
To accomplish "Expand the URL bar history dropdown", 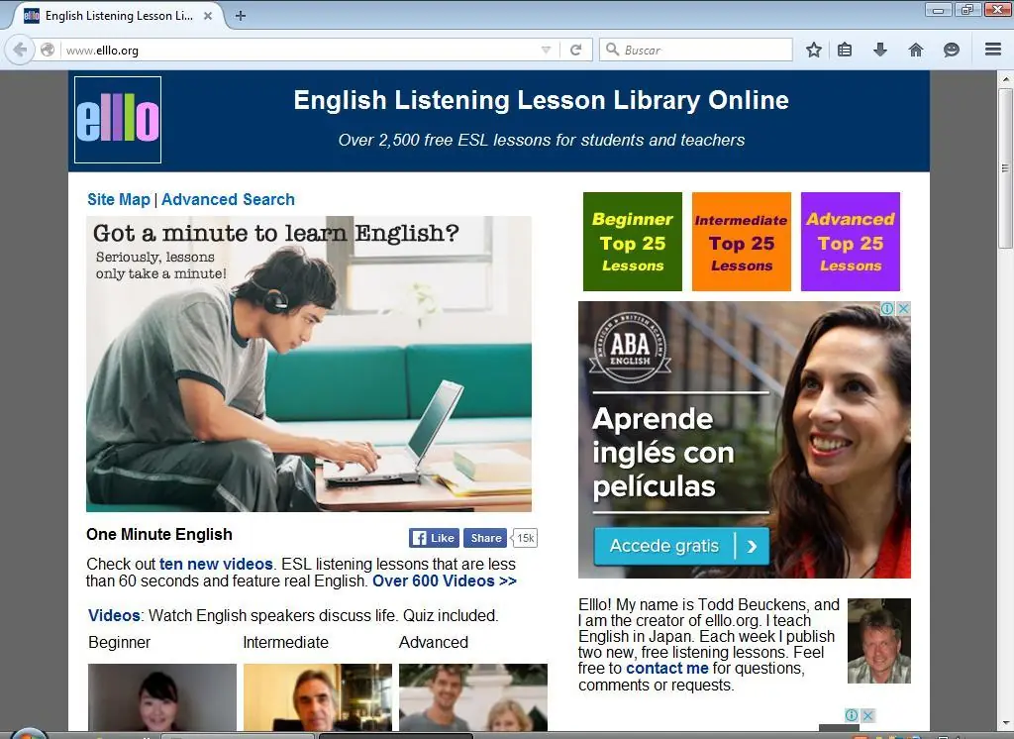I will (546, 50).
